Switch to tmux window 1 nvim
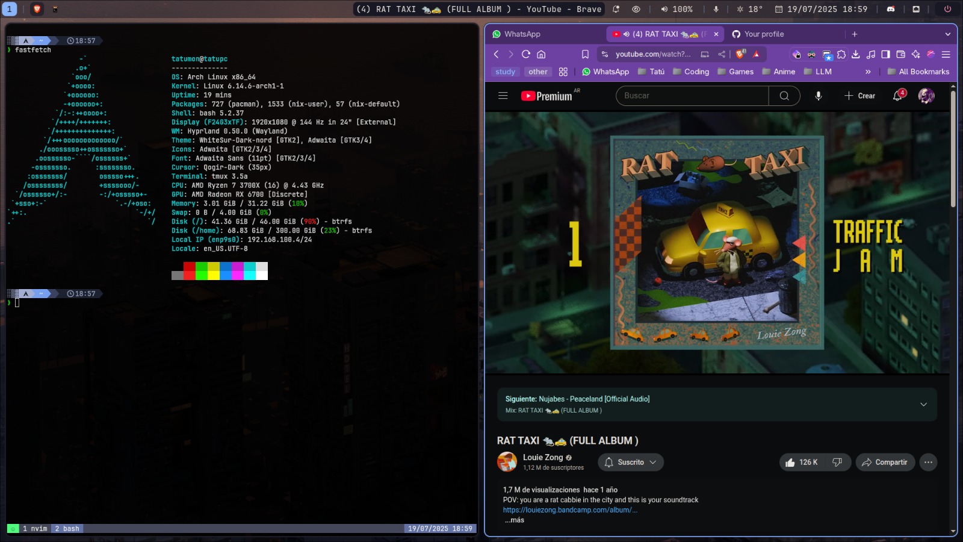Viewport: 963px width, 542px height. [x=35, y=529]
